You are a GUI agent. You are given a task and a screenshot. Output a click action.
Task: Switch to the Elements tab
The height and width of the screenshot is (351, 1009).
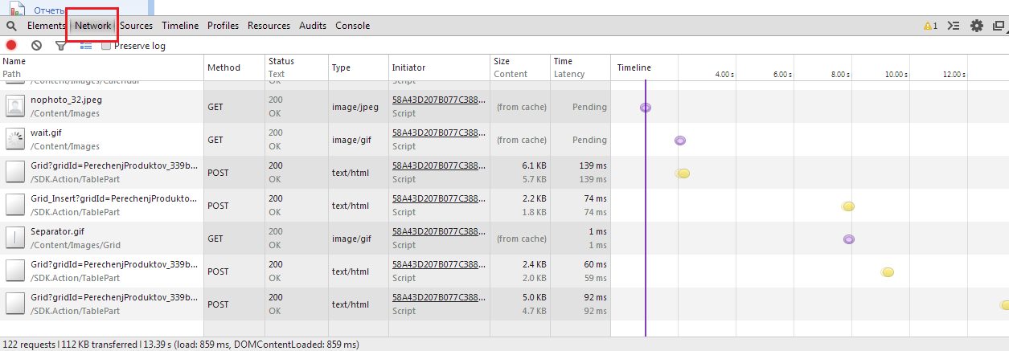[47, 26]
